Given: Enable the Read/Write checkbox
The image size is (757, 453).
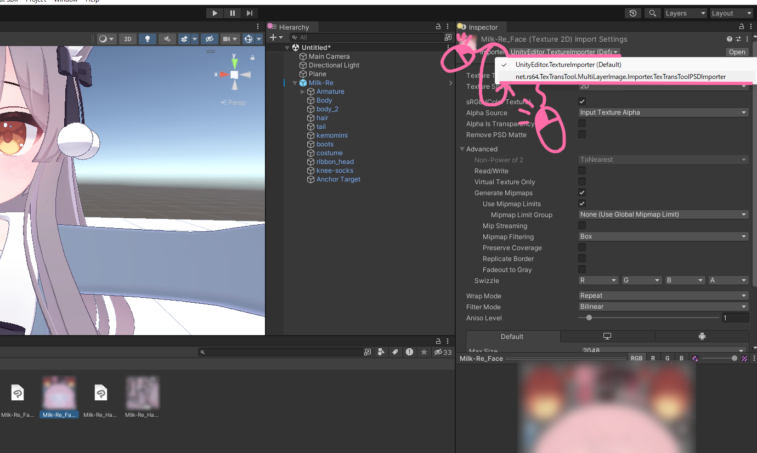Looking at the screenshot, I should point(582,171).
